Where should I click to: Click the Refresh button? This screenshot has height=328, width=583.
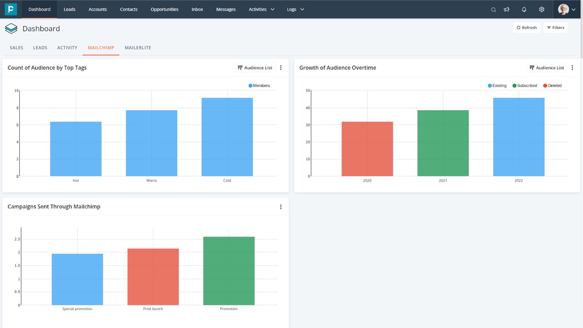coord(527,27)
